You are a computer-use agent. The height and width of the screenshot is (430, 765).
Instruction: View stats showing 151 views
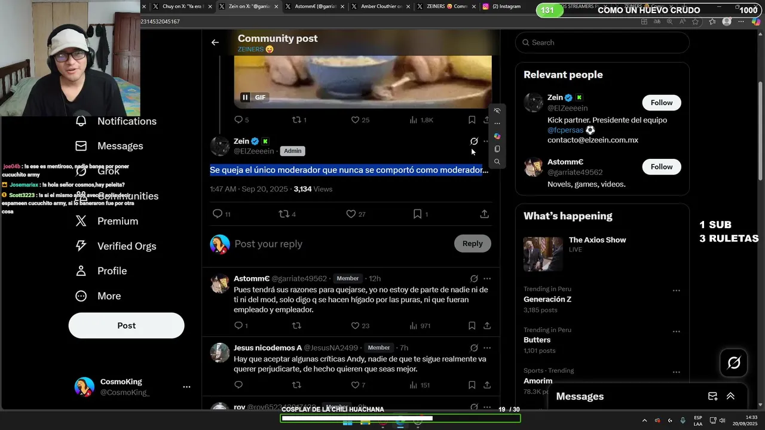pyautogui.click(x=420, y=385)
